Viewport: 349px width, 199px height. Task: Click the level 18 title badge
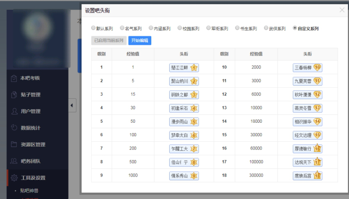[307, 175]
